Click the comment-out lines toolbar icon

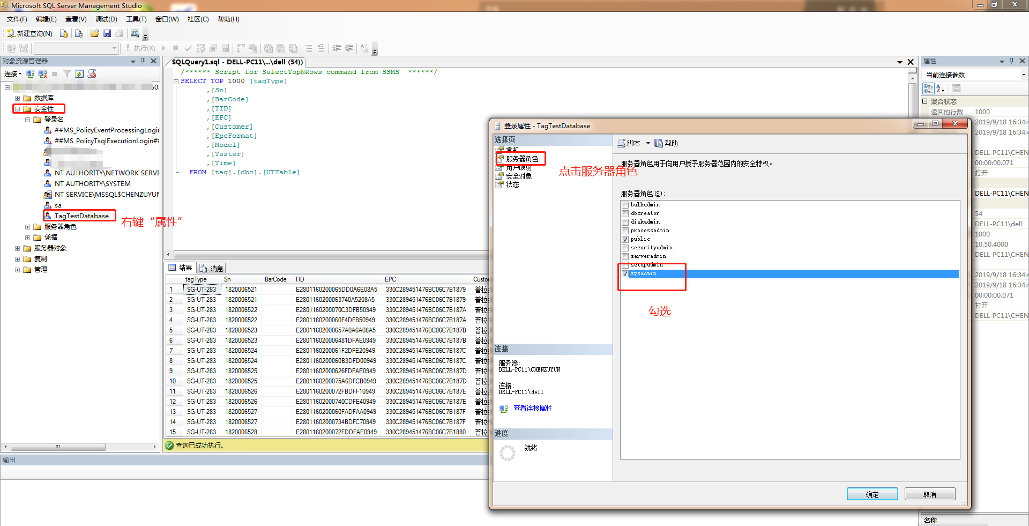pos(309,48)
